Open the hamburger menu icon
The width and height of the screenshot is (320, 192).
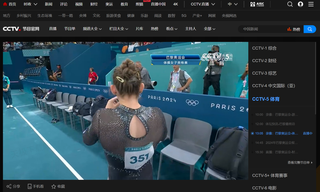[311, 4]
